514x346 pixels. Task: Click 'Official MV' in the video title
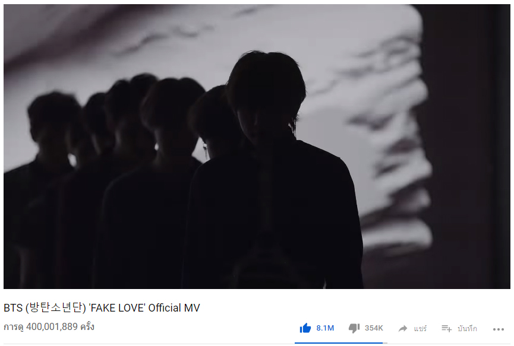click(x=174, y=307)
